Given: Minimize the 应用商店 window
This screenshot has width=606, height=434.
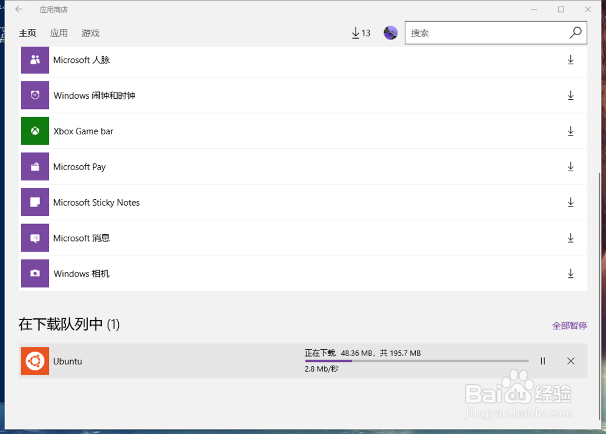Looking at the screenshot, I should 534,9.
